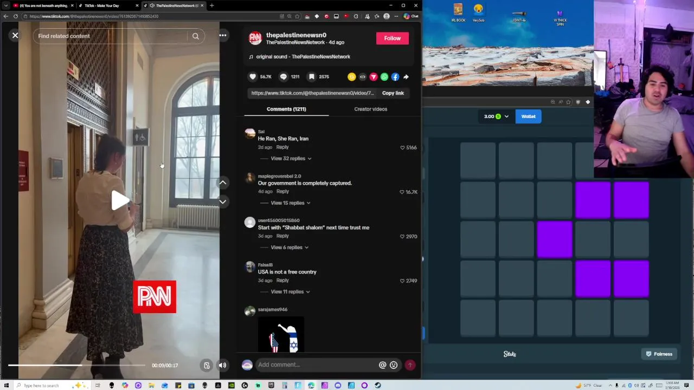Toggle the floating player icon beside the volume

click(207, 365)
